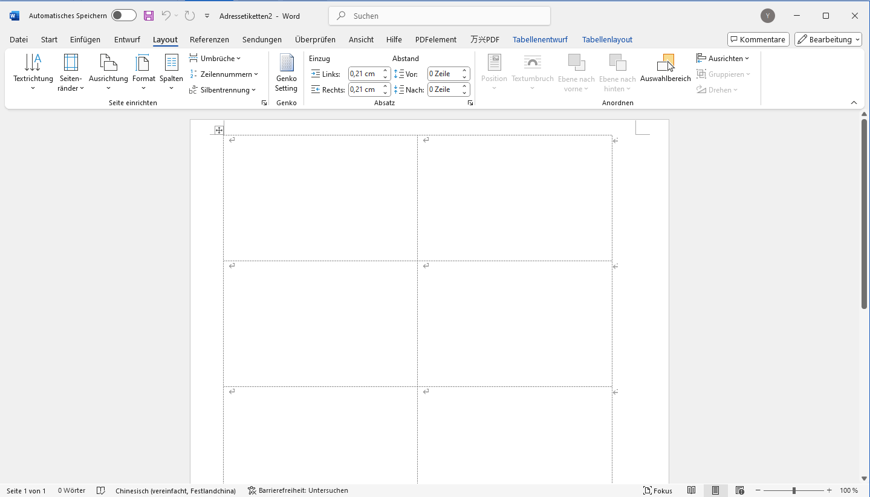Click the Kommentare button
870x497 pixels.
[x=758, y=39]
